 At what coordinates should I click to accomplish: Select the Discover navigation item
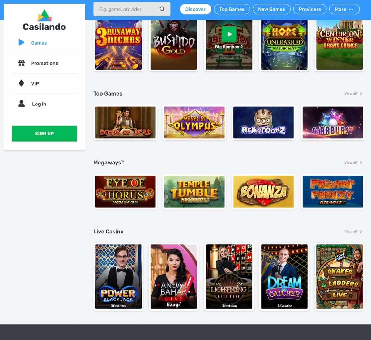click(195, 9)
